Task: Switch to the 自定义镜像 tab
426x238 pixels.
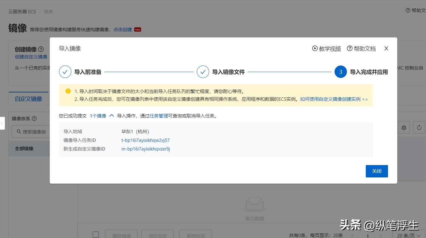Action: [28, 99]
